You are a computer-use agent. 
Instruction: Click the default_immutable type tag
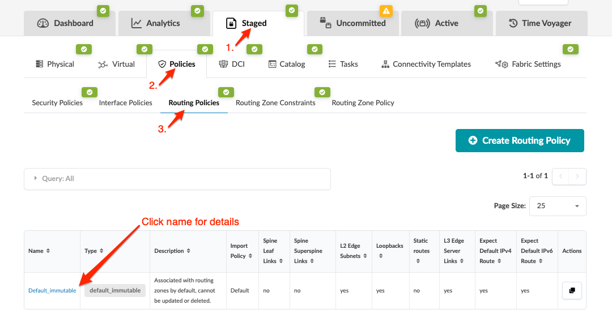tap(115, 290)
